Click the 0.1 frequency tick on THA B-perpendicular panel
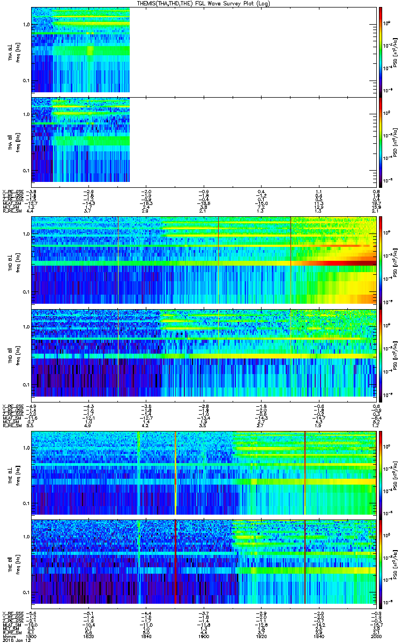Image resolution: width=402 pixels, height=644 pixels. [26, 80]
